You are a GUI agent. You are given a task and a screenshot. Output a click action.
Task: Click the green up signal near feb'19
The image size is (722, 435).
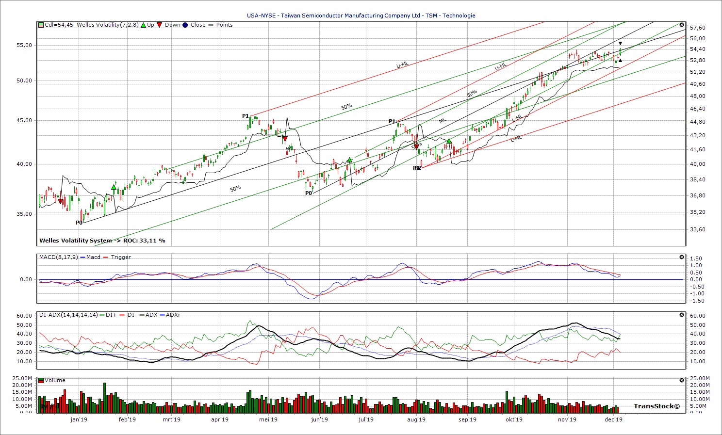(114, 187)
